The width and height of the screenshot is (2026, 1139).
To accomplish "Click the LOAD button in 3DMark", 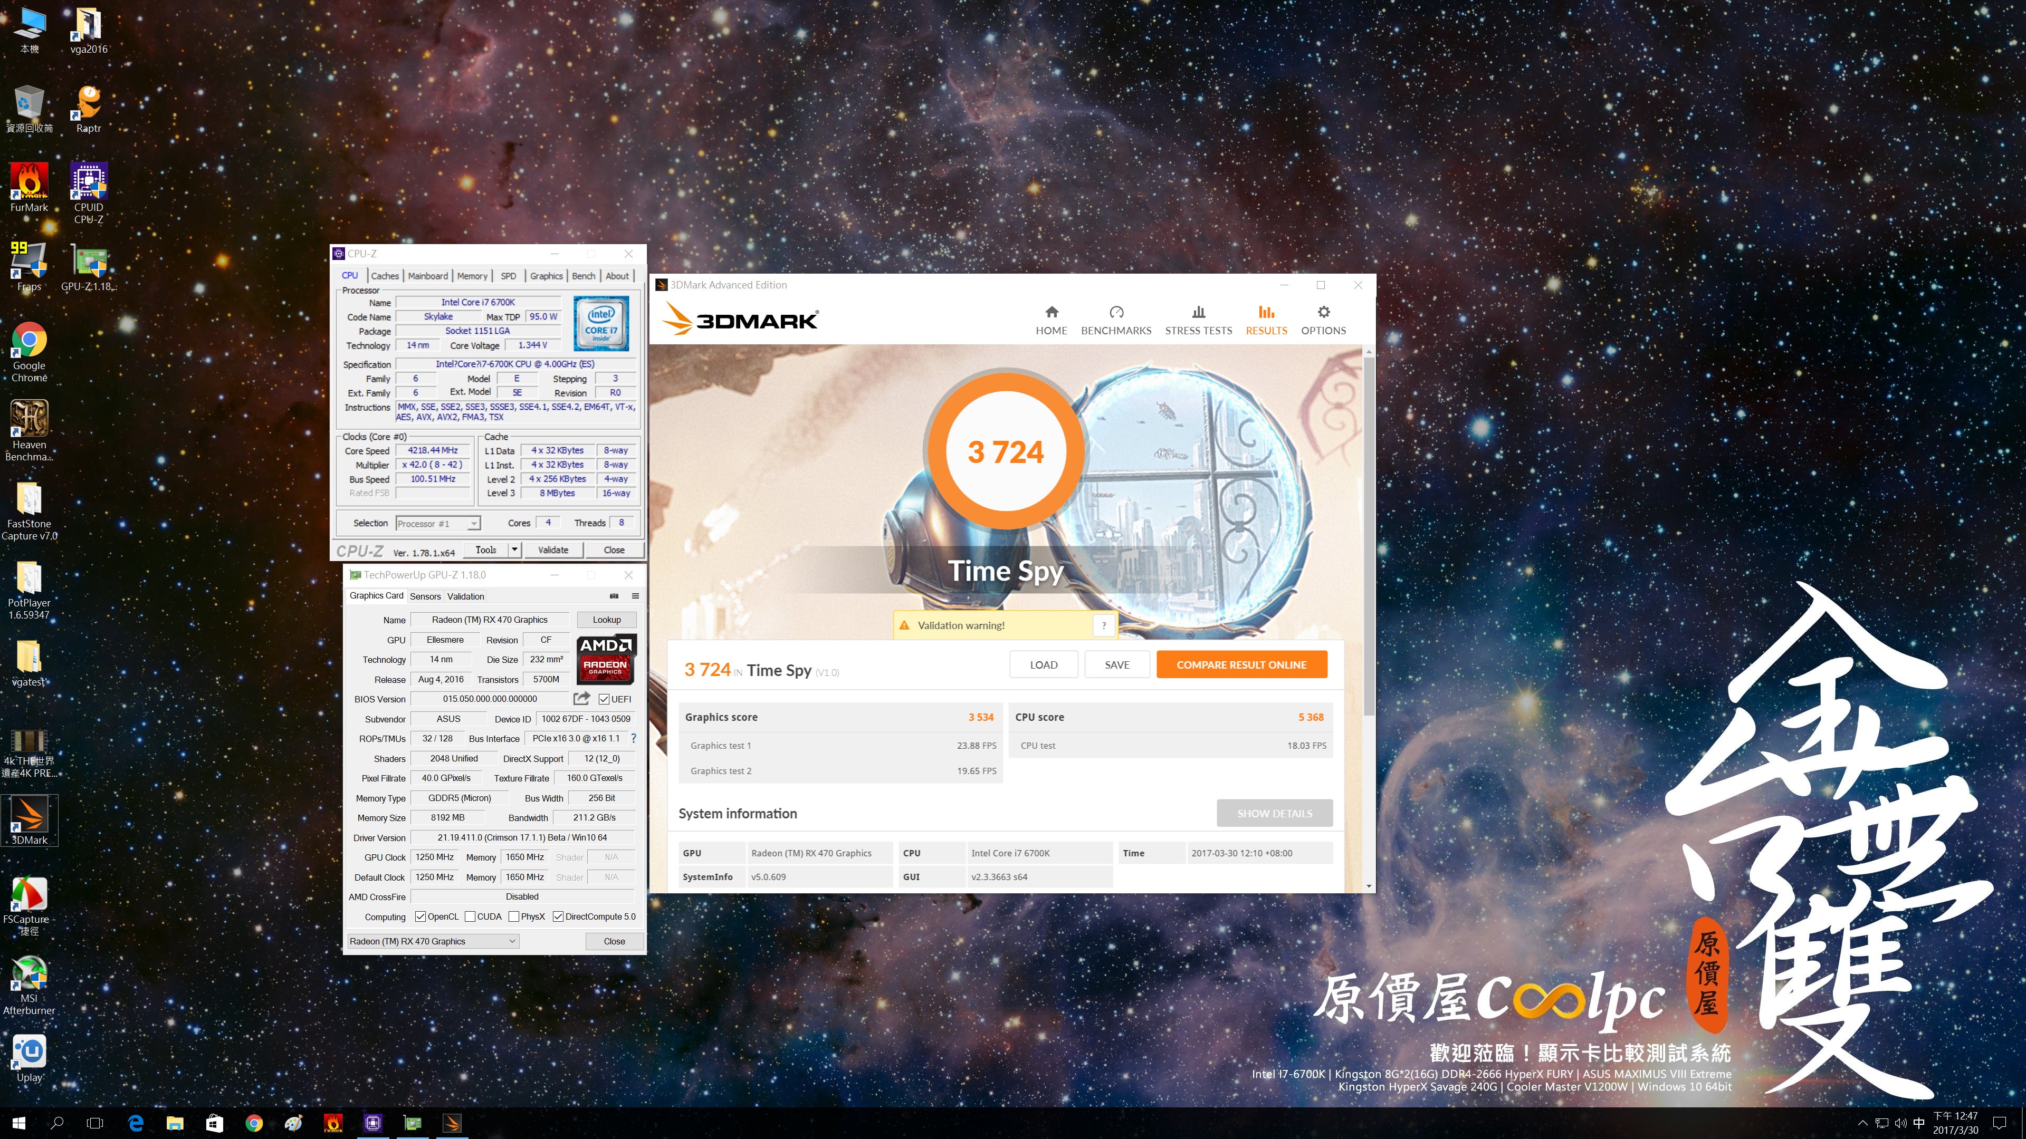I will tap(1044, 664).
